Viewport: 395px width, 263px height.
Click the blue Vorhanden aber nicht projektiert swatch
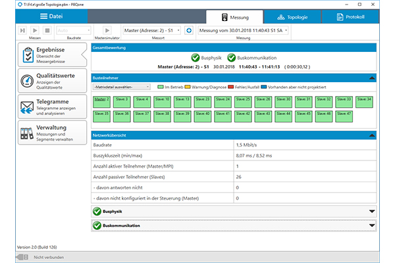(264, 87)
